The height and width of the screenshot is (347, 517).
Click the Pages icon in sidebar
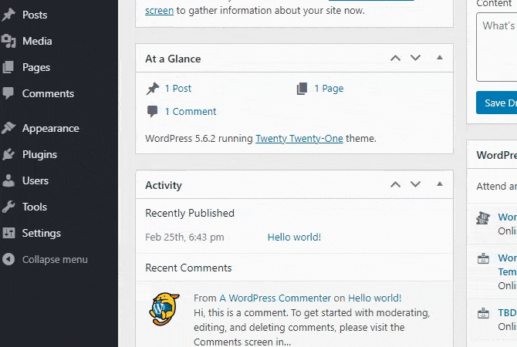coord(8,67)
